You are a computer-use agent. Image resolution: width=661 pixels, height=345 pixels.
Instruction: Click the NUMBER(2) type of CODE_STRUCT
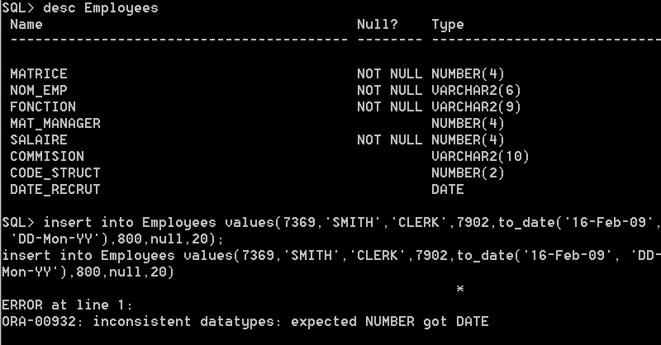pos(468,173)
